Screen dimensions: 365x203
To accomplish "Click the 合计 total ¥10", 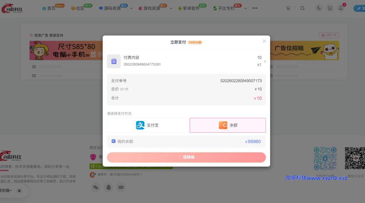I will (258, 98).
